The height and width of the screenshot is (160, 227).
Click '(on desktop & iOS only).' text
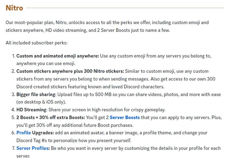tap(41, 102)
